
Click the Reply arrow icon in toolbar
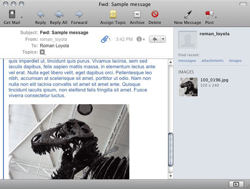pos(41,14)
